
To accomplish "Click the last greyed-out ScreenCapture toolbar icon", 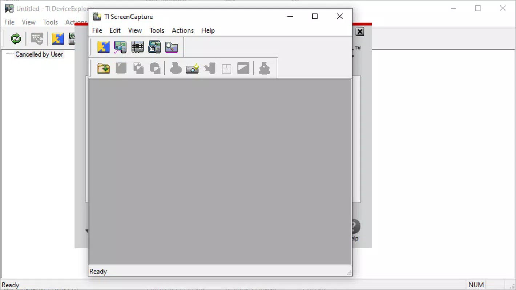I will tap(264, 68).
